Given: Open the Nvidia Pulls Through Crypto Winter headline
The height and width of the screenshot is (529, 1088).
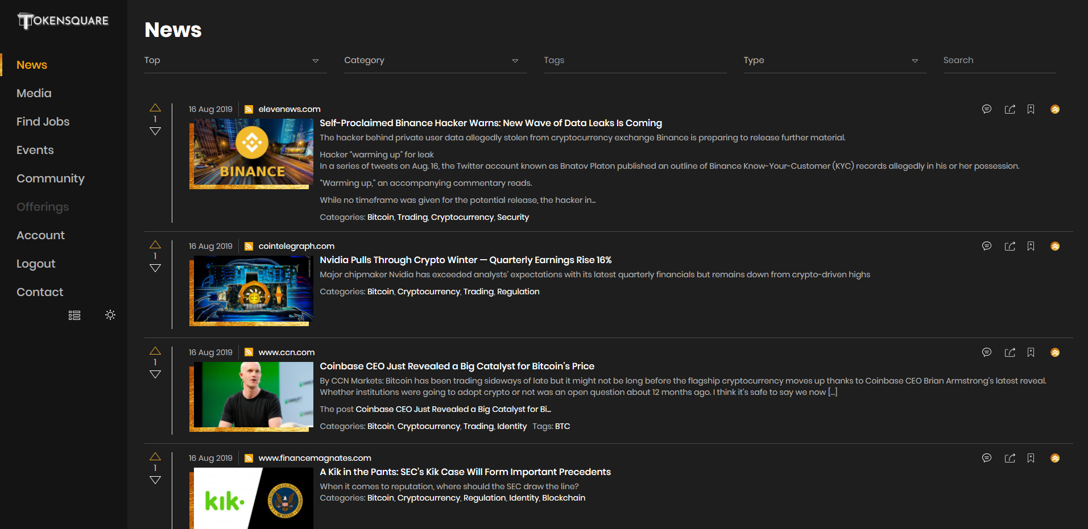Looking at the screenshot, I should pos(465,260).
